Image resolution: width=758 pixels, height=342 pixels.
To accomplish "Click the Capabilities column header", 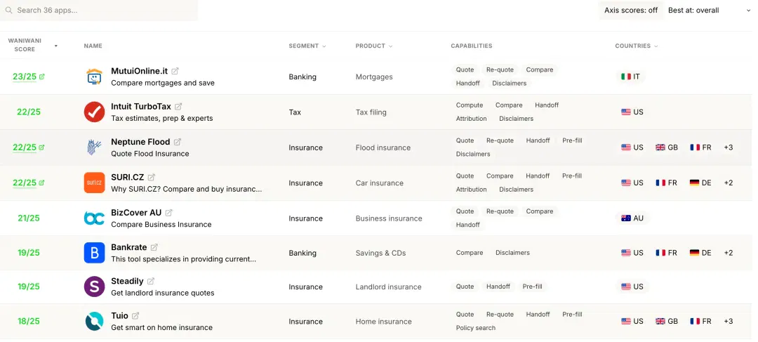I will coord(472,46).
